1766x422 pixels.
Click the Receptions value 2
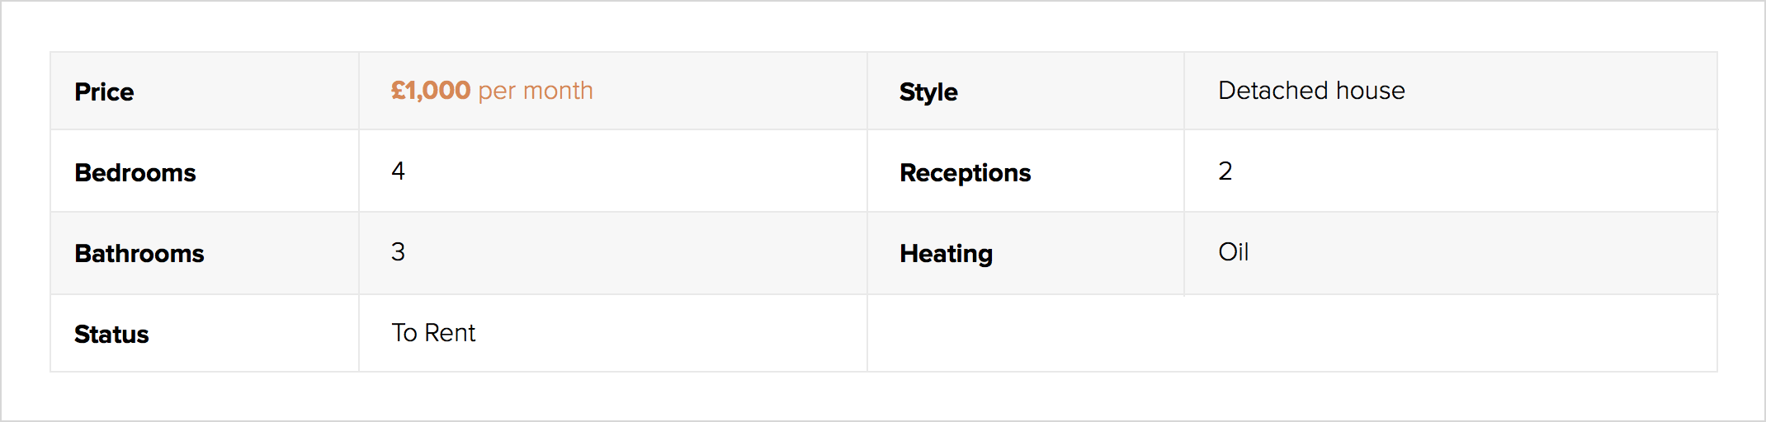click(x=1225, y=171)
